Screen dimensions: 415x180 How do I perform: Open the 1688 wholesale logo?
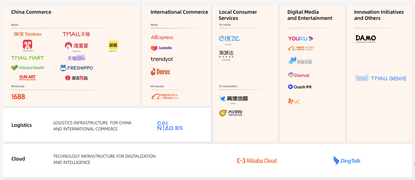tap(18, 96)
